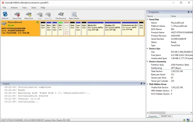Collapse PhysicalDrive0 partitions using the green minus icon

[x=38, y=22]
